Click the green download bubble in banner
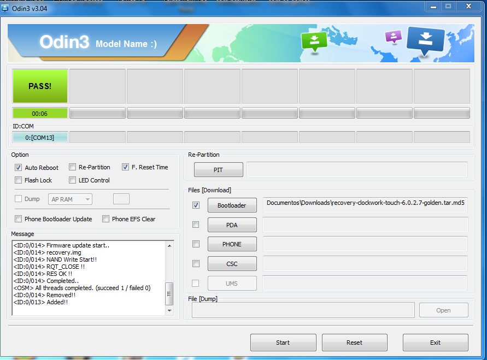 coord(314,42)
